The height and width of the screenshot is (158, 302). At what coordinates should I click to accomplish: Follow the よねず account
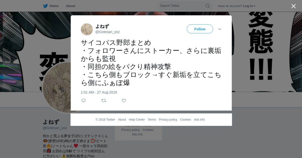click(x=200, y=29)
